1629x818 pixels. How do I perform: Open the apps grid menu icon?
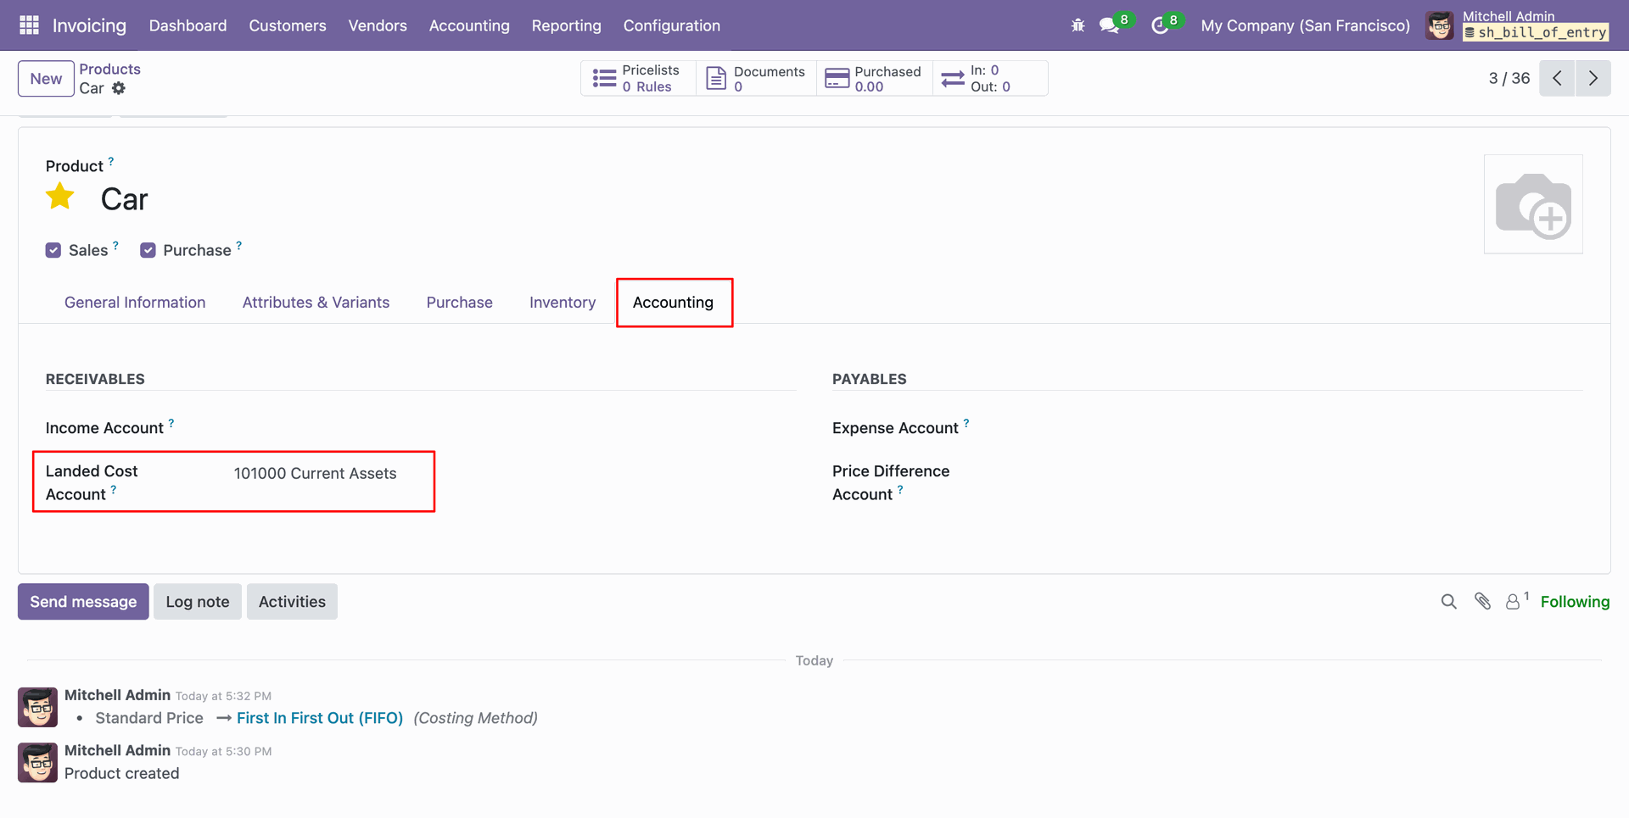tap(29, 25)
